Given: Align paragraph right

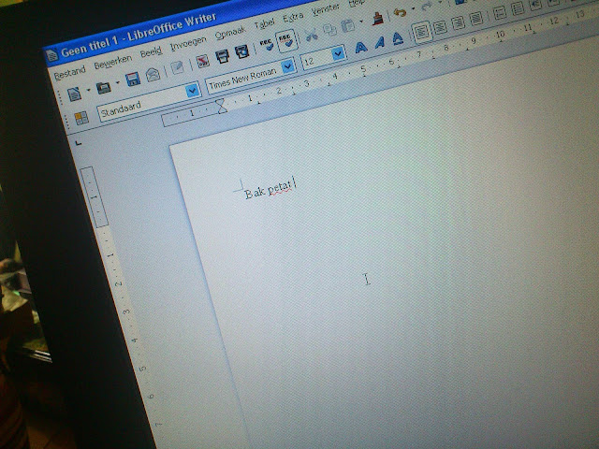Looking at the screenshot, I should click(x=459, y=22).
